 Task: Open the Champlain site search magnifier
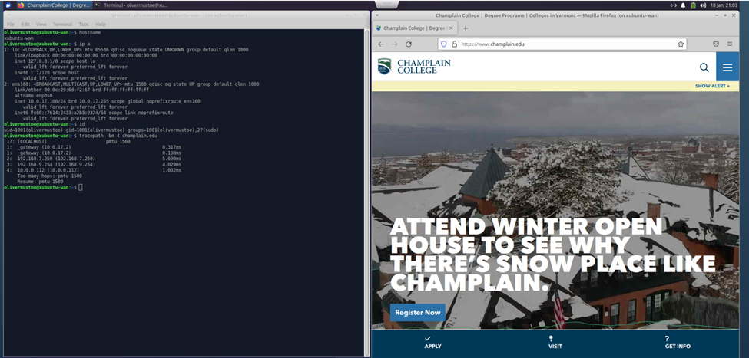tap(704, 67)
